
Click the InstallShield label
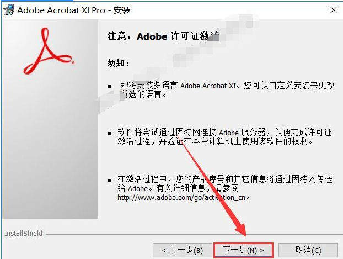tap(23, 234)
